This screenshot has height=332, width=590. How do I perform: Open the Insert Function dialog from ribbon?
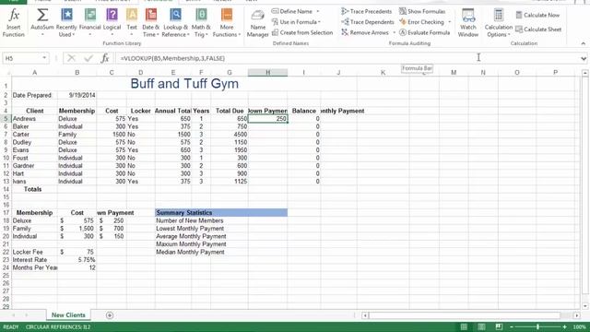coord(14,22)
